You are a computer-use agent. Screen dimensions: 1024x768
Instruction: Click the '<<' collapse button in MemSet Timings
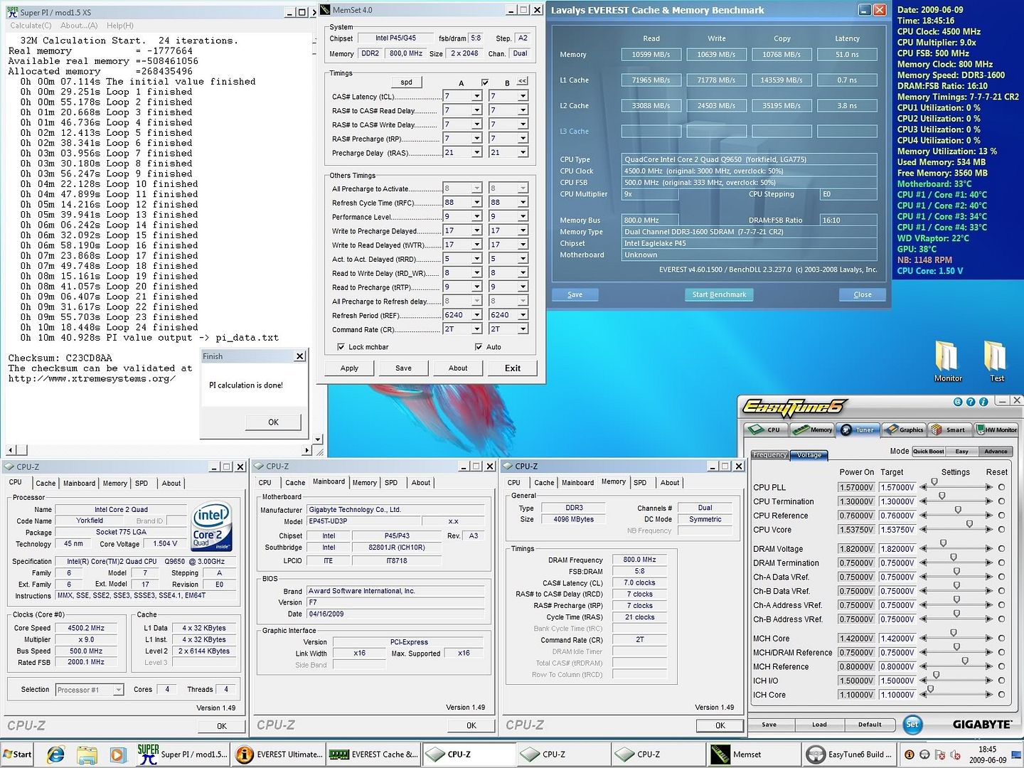point(522,81)
